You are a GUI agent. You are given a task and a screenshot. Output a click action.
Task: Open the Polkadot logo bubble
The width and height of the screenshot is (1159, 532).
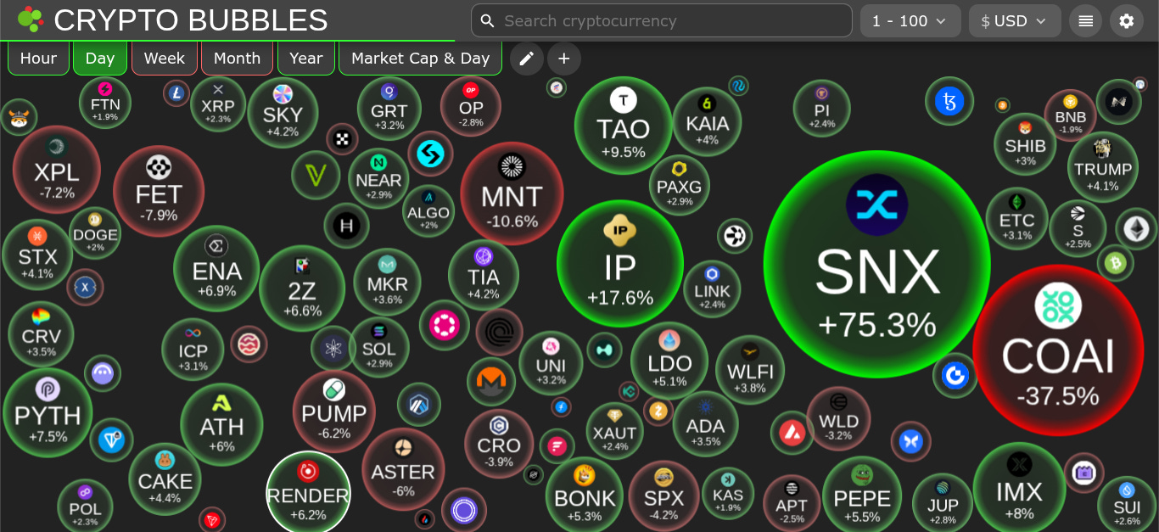point(445,325)
